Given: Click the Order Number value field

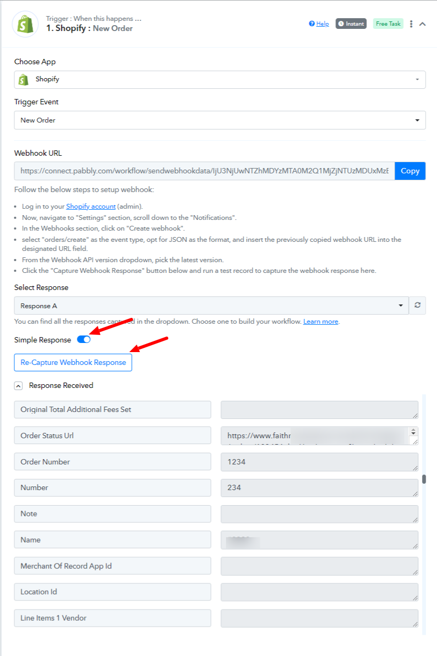Looking at the screenshot, I should pyautogui.click(x=319, y=462).
